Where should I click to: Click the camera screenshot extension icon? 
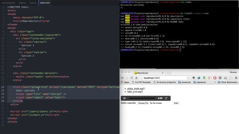click(x=226, y=78)
